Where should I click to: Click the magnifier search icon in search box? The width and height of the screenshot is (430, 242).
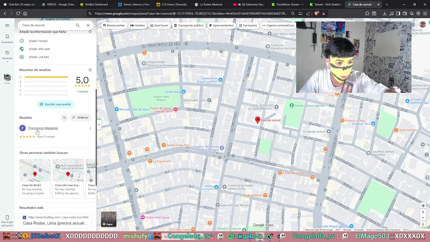coord(78,25)
